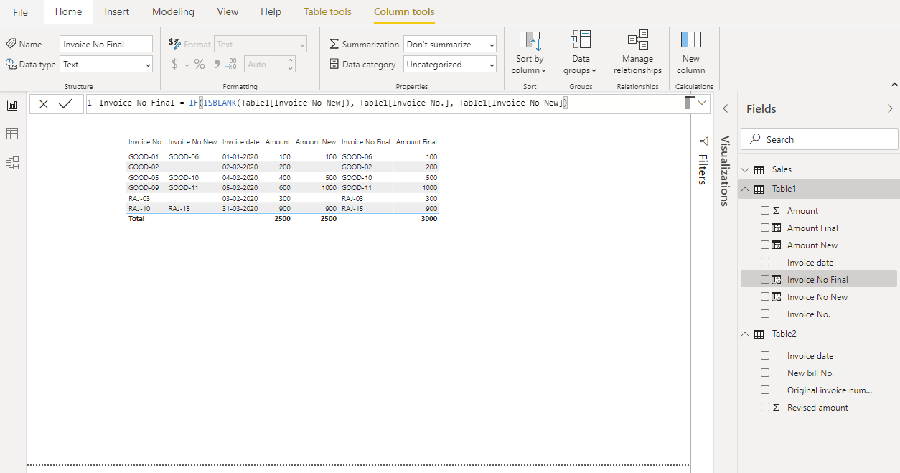Click into the DAX formula text
Image resolution: width=900 pixels, height=473 pixels.
coord(334,103)
